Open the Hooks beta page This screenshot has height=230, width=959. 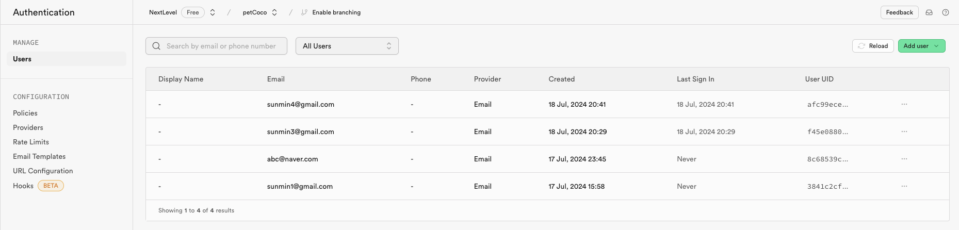23,186
